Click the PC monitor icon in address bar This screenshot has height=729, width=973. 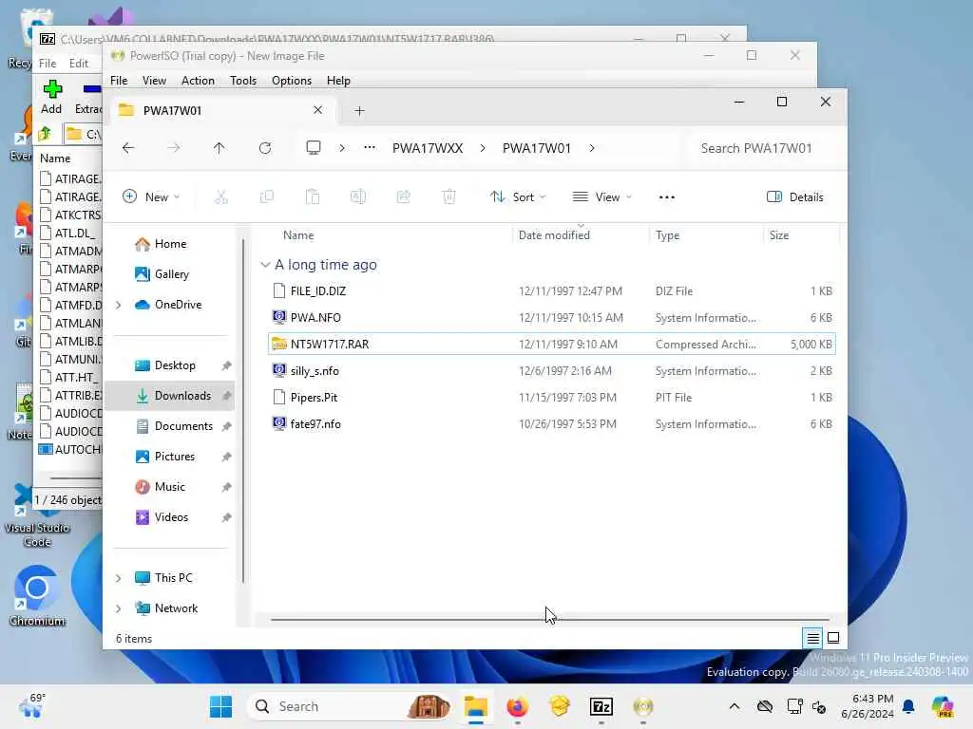[314, 147]
